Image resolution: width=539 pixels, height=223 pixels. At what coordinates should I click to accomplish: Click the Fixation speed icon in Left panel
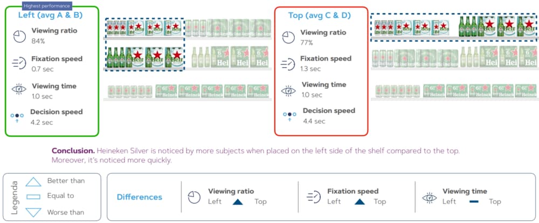(x=19, y=64)
